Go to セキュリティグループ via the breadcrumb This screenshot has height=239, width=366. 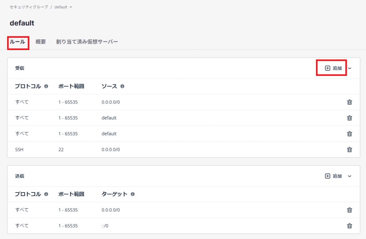pyautogui.click(x=29, y=7)
